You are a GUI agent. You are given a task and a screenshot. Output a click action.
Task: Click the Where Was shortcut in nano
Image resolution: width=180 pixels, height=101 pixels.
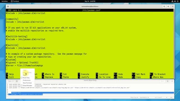[157, 77]
